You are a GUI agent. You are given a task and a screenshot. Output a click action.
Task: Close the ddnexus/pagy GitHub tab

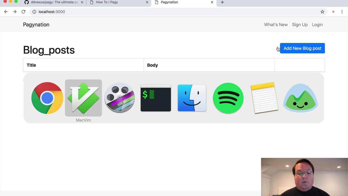(82, 2)
